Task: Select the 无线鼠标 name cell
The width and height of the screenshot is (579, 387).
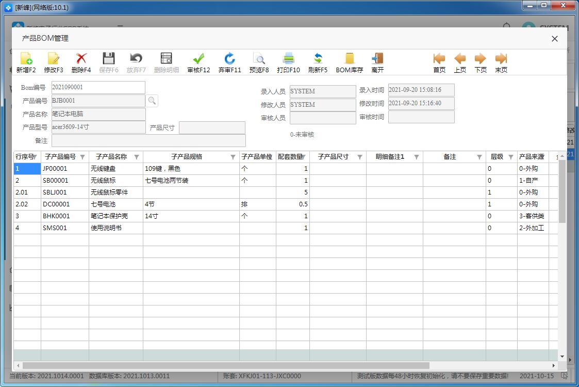Action: [x=115, y=181]
